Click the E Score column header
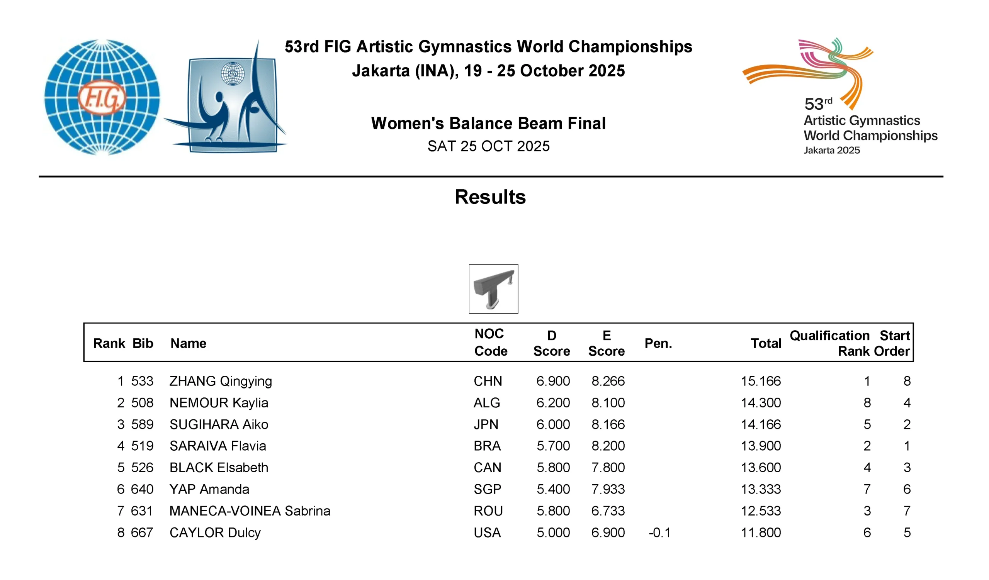Screen dimensions: 989x580 point(607,343)
